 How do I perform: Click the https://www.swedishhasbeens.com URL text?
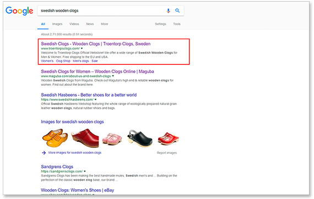(x=67, y=99)
